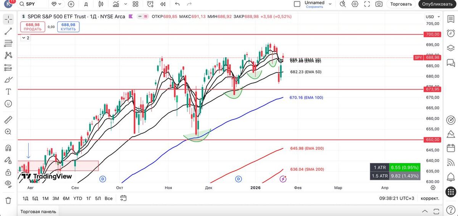Expand the indicators favorites dropdown arrow
The image size is (458, 216).
click(125, 4)
